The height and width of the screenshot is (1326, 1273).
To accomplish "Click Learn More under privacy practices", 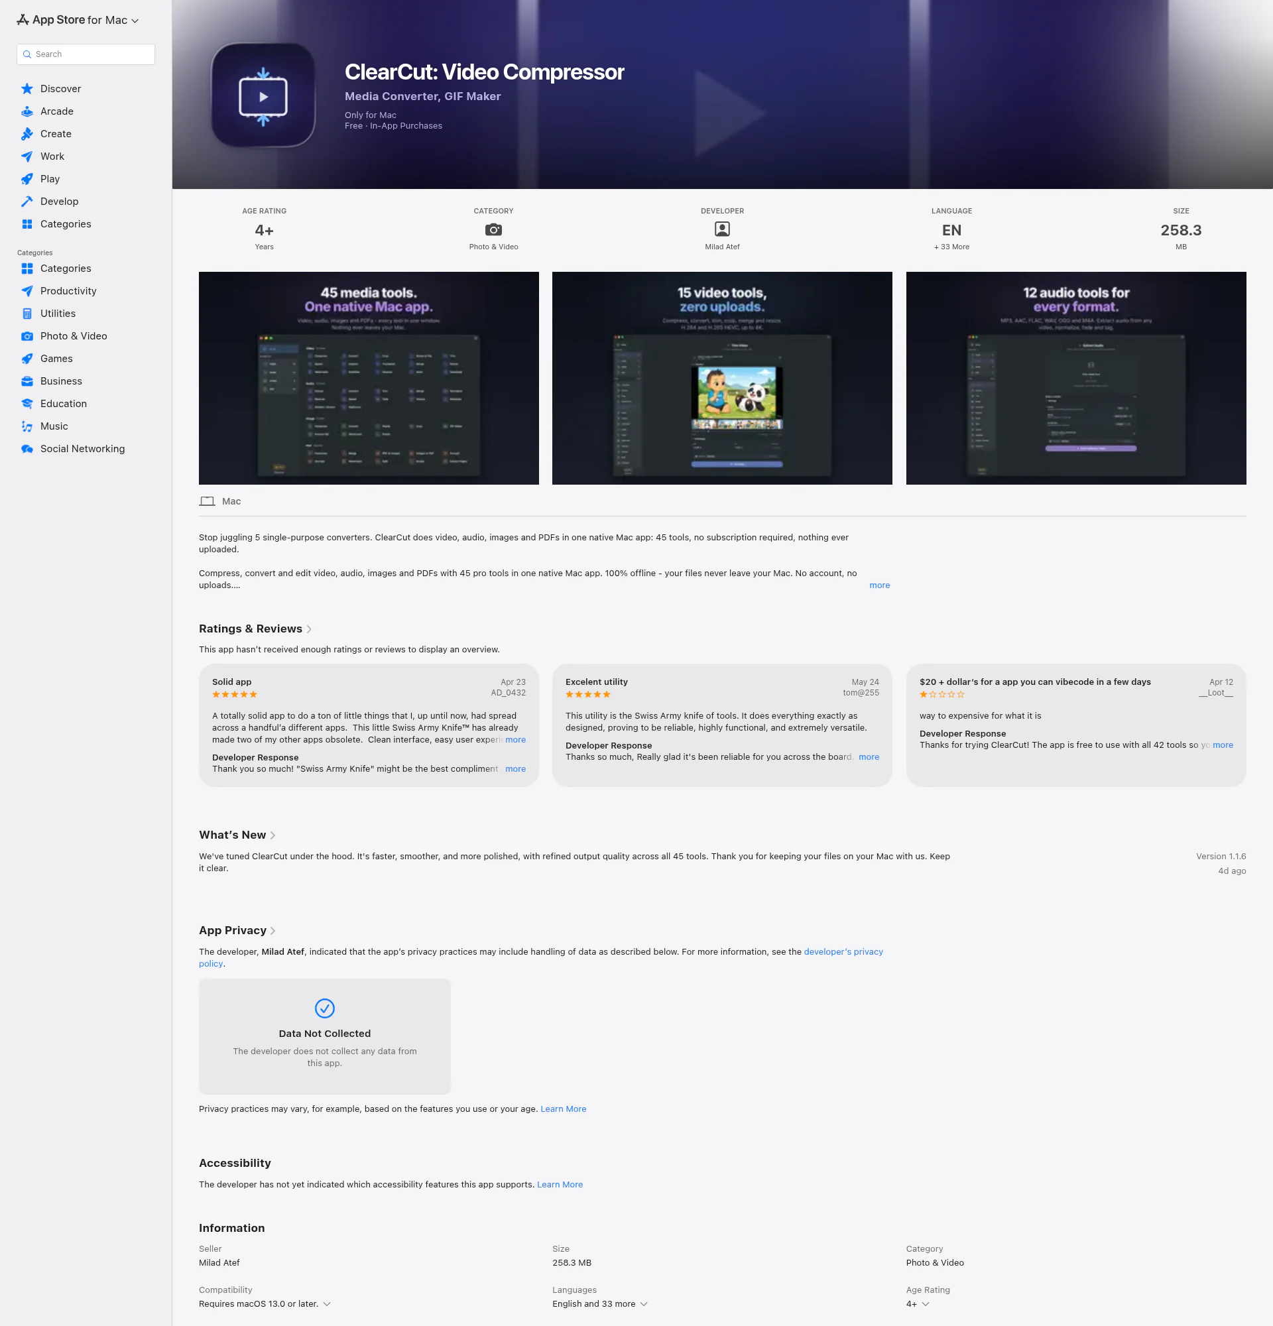I will [564, 1109].
